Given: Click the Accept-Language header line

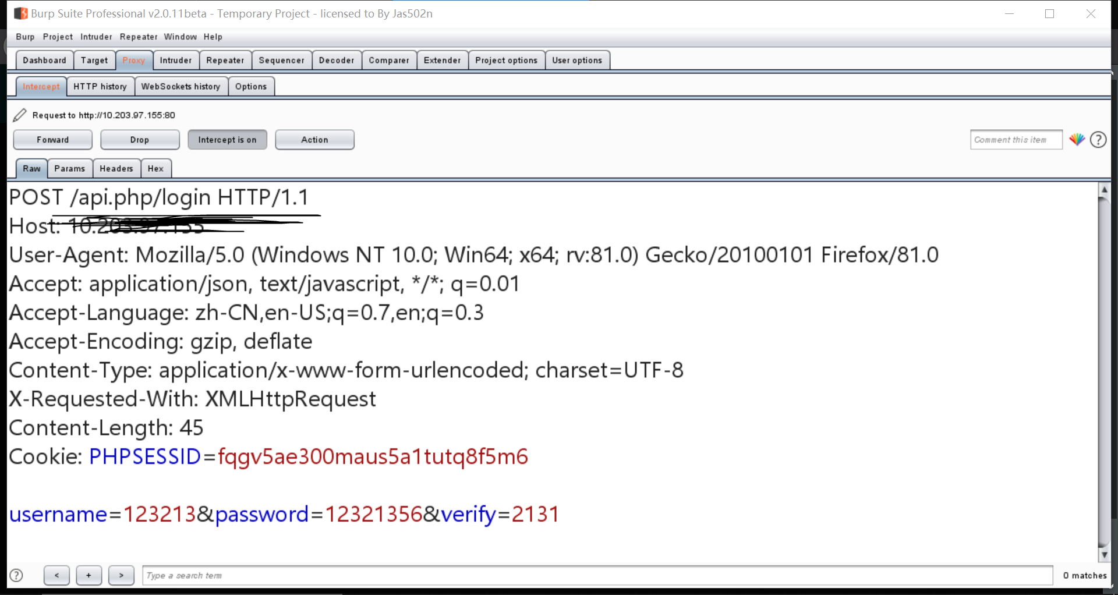Looking at the screenshot, I should point(246,313).
